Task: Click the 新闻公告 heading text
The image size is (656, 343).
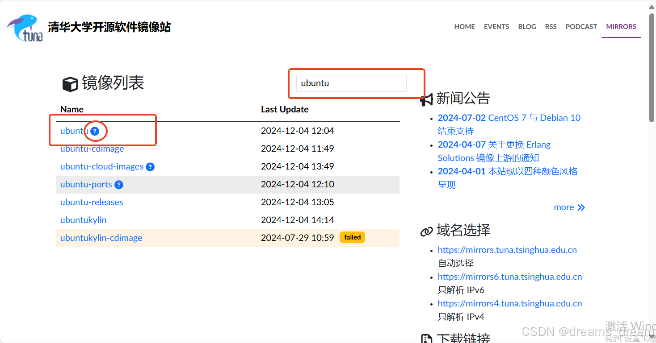Action: [x=463, y=98]
